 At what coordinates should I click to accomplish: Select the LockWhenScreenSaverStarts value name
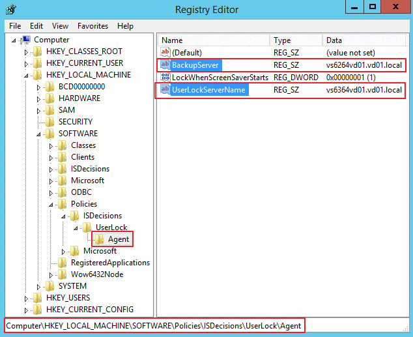tap(220, 77)
